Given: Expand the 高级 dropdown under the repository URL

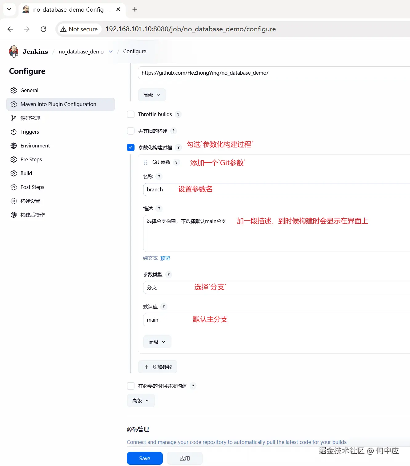Looking at the screenshot, I should [x=152, y=95].
